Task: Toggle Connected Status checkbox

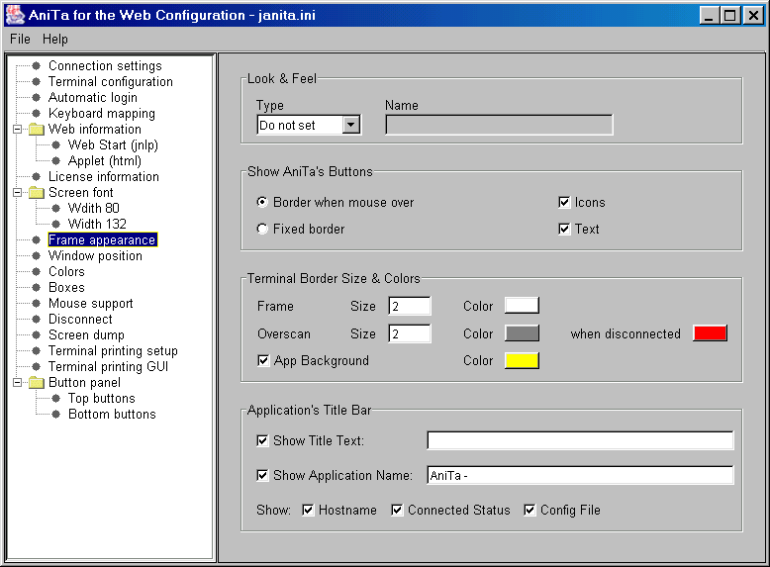Action: [397, 510]
